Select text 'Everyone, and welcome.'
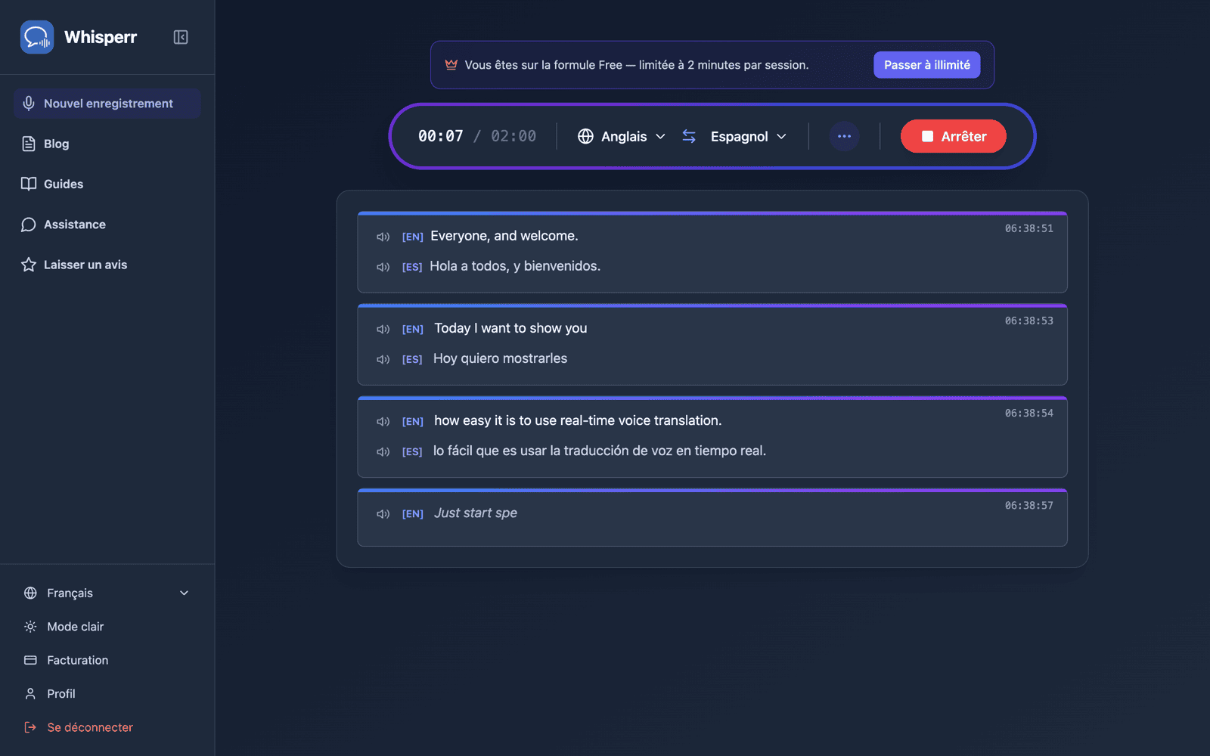The height and width of the screenshot is (756, 1210). point(504,236)
